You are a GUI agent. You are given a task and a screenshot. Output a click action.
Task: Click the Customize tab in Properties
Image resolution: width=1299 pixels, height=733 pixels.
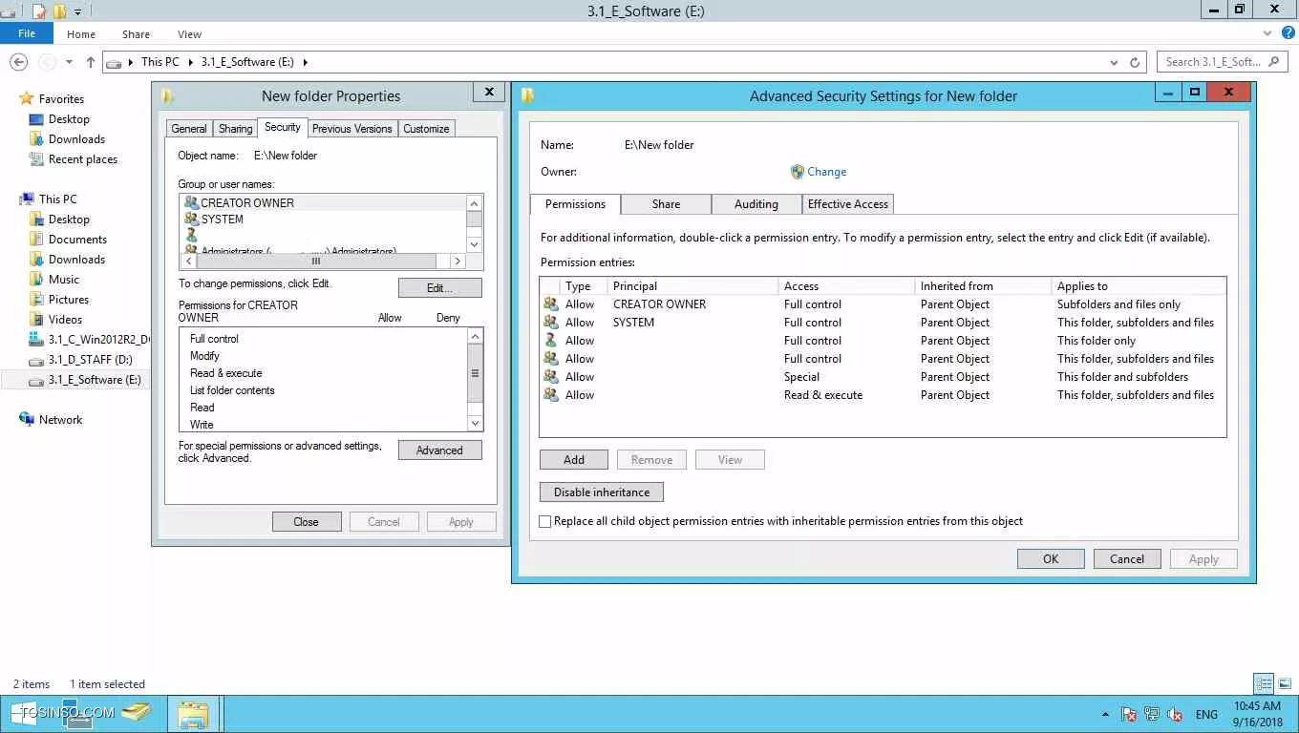pyautogui.click(x=426, y=129)
